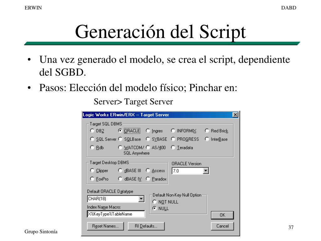The width and height of the screenshot is (321, 241).
Task: Pick the Red Brick radio button
Action: [x=207, y=131]
